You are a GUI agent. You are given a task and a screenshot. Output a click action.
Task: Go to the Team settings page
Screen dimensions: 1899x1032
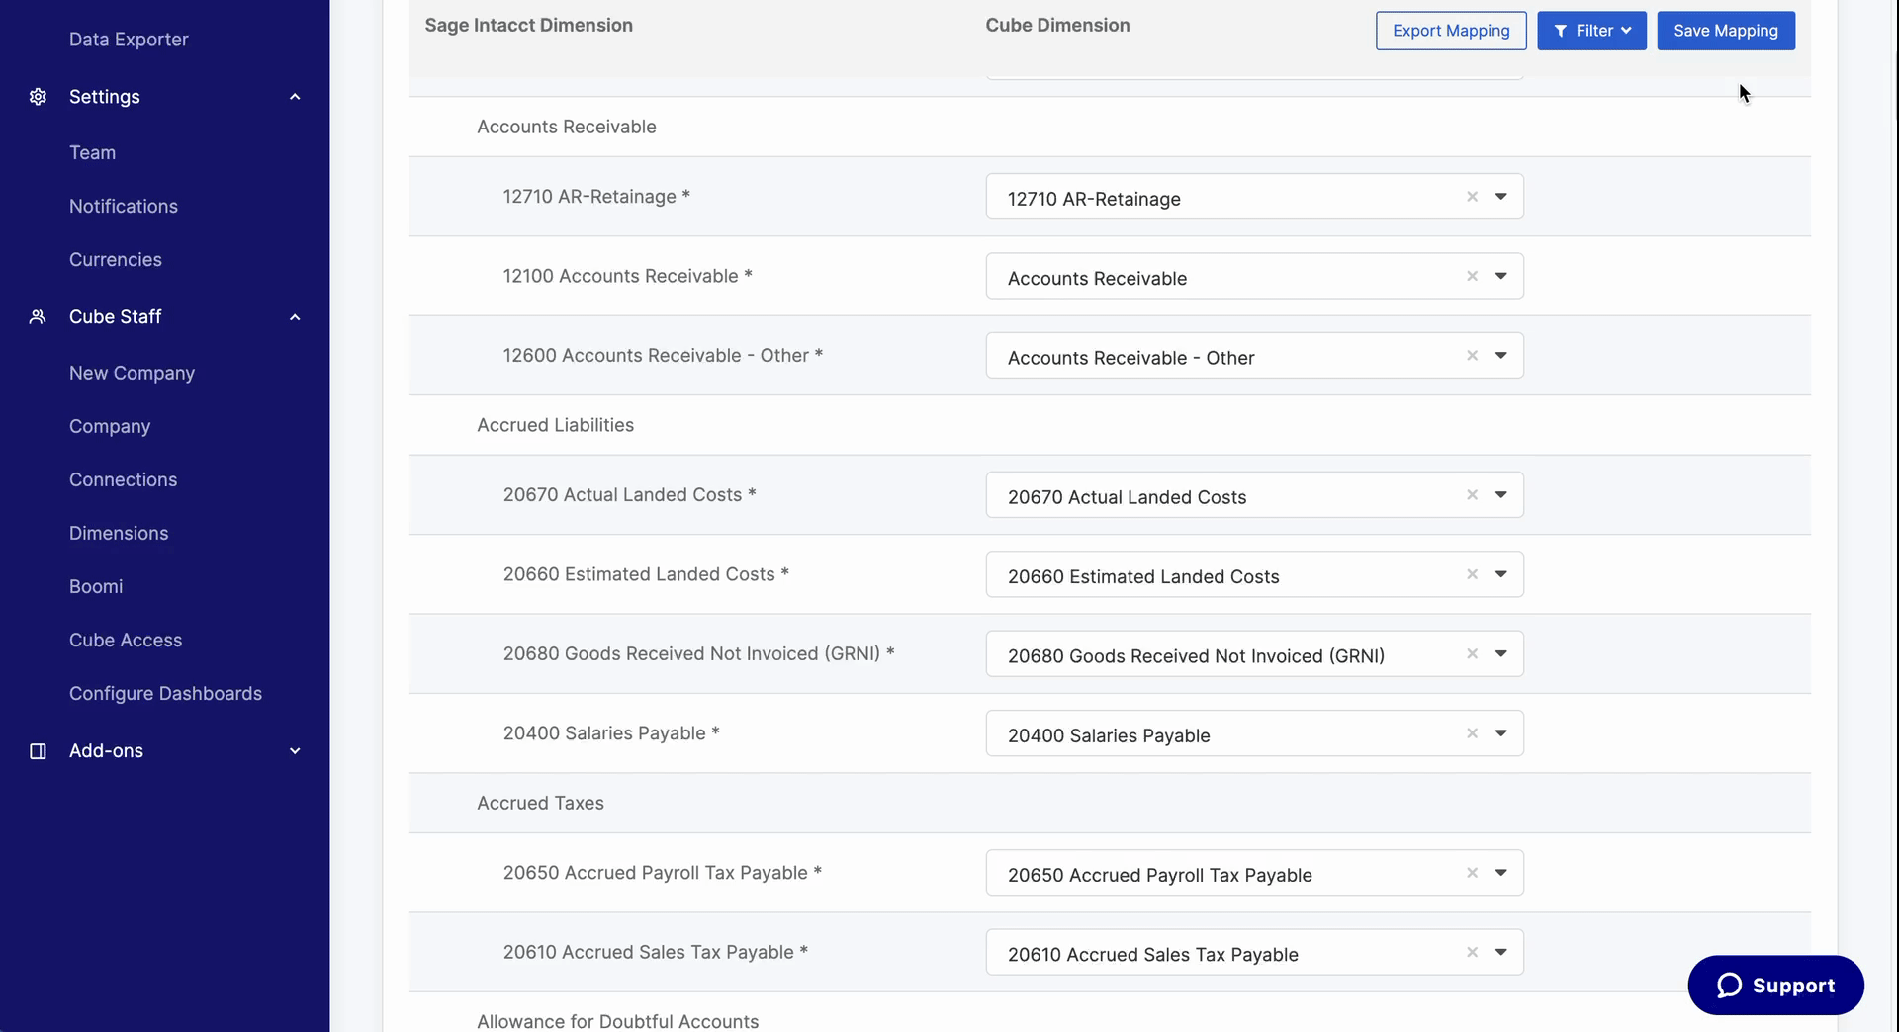pos(92,153)
